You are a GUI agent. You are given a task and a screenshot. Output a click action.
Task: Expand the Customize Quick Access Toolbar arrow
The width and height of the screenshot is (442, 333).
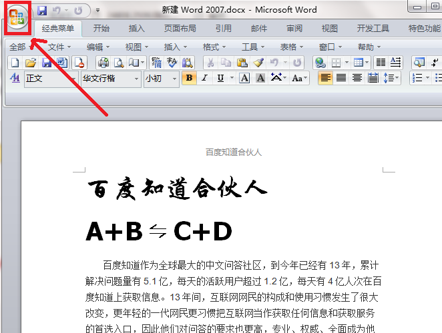(97, 11)
